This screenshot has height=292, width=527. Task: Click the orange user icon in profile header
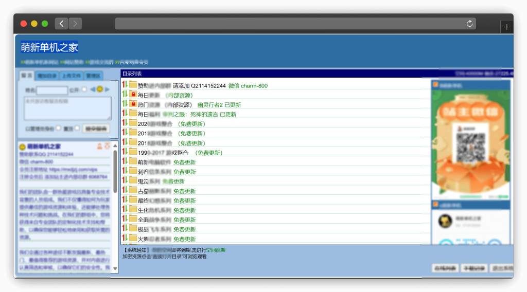pos(100,147)
